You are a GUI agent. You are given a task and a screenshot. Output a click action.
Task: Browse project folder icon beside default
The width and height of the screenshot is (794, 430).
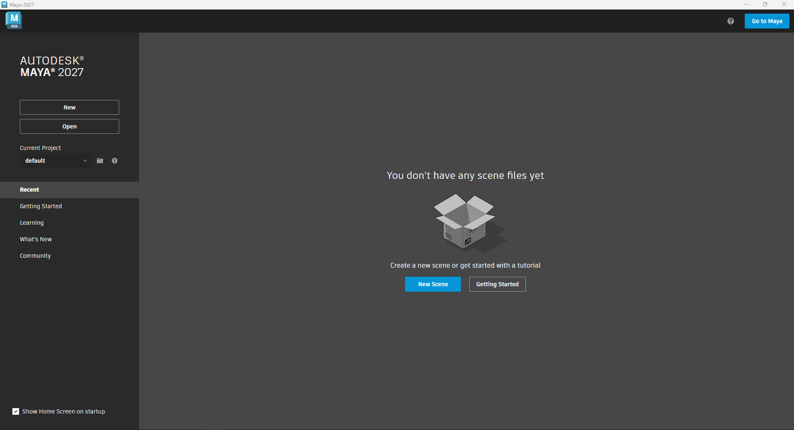tap(100, 161)
